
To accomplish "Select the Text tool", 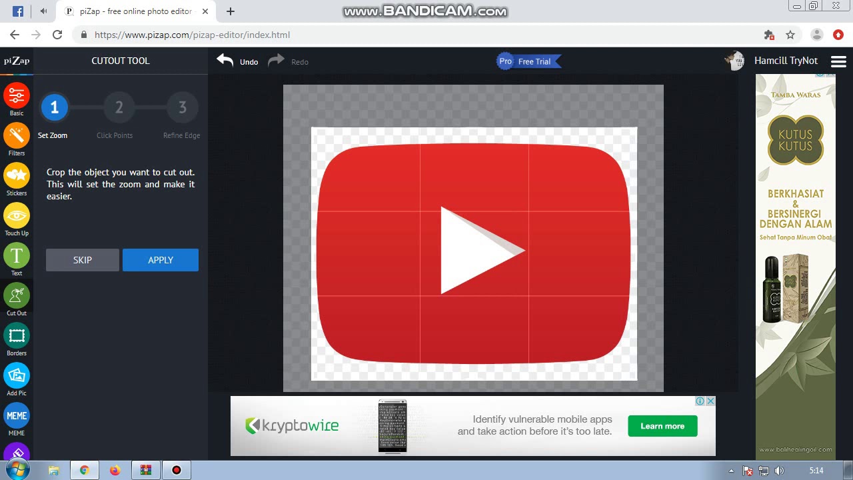I will 17,255.
